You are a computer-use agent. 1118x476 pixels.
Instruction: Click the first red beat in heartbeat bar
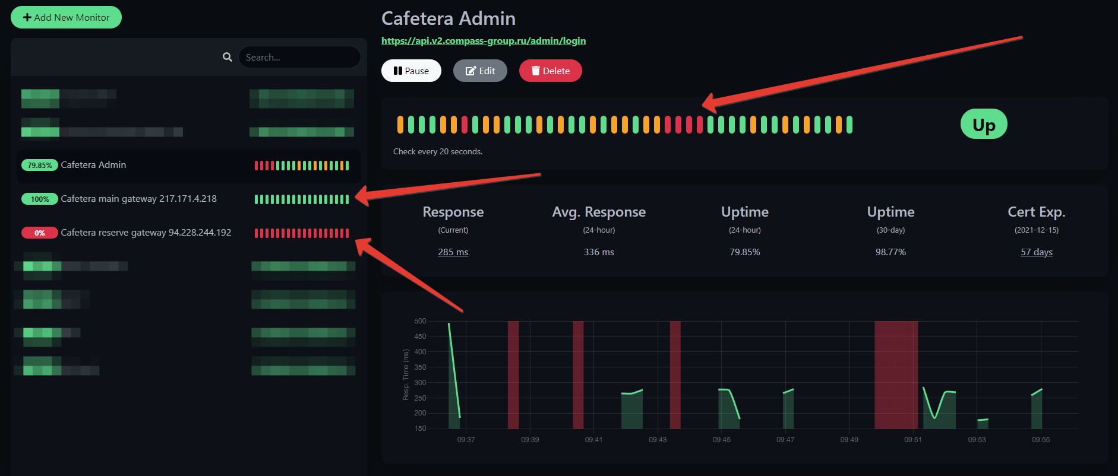pyautogui.click(x=465, y=125)
